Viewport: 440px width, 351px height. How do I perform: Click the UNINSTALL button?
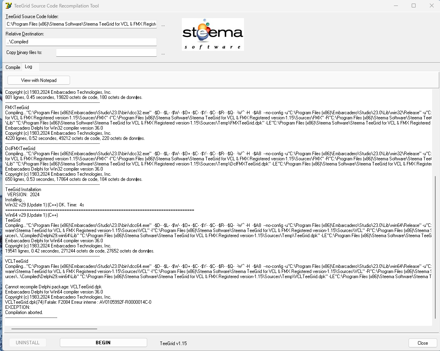click(x=28, y=343)
